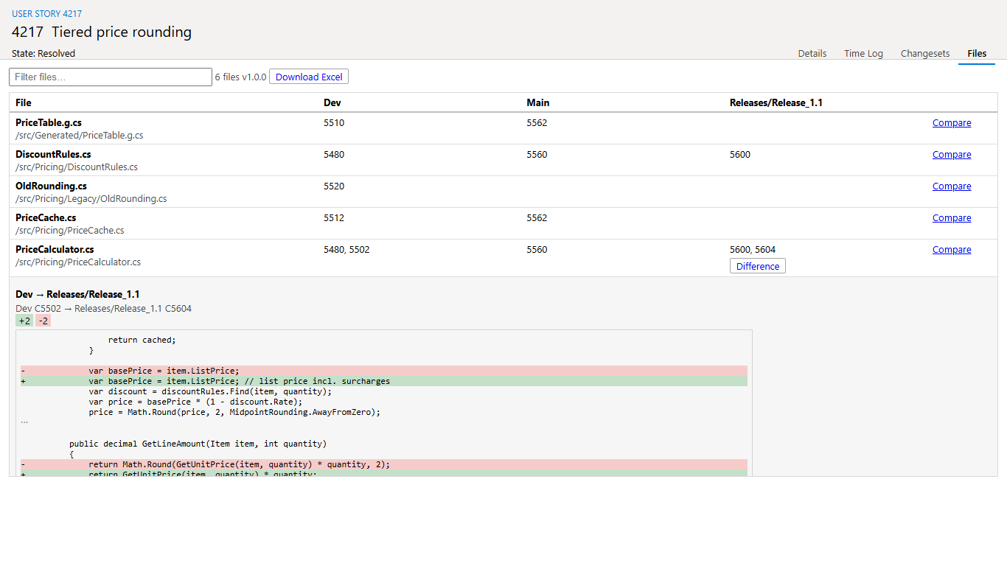Image resolution: width=1007 pixels, height=566 pixels.
Task: Switch to the Time Log tab
Action: 863,53
